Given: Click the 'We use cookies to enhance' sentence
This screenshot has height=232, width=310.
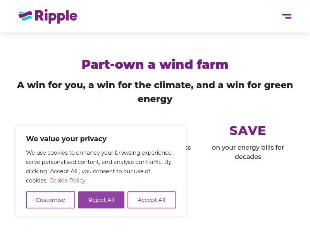Looking at the screenshot, I should 99,153.
